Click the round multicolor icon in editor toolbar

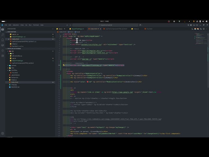pos(195,29)
